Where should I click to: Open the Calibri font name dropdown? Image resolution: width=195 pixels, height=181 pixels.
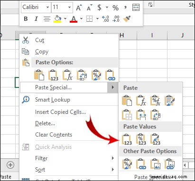point(47,7)
